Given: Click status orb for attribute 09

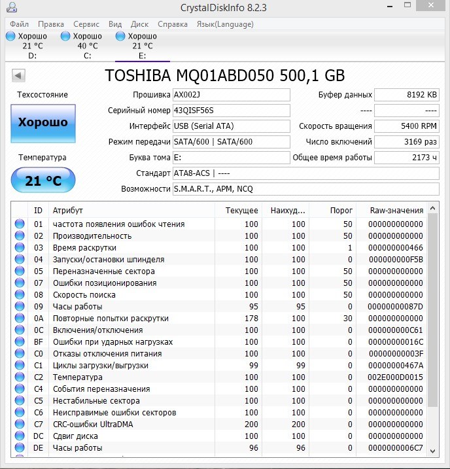Looking at the screenshot, I should pos(20,306).
